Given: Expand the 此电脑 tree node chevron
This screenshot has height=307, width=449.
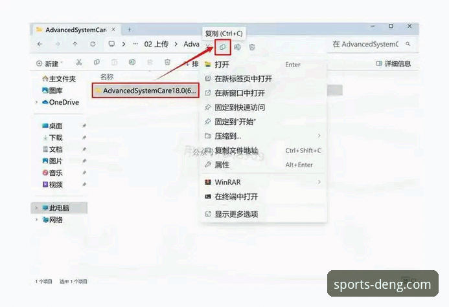Looking at the screenshot, I should pyautogui.click(x=36, y=208).
